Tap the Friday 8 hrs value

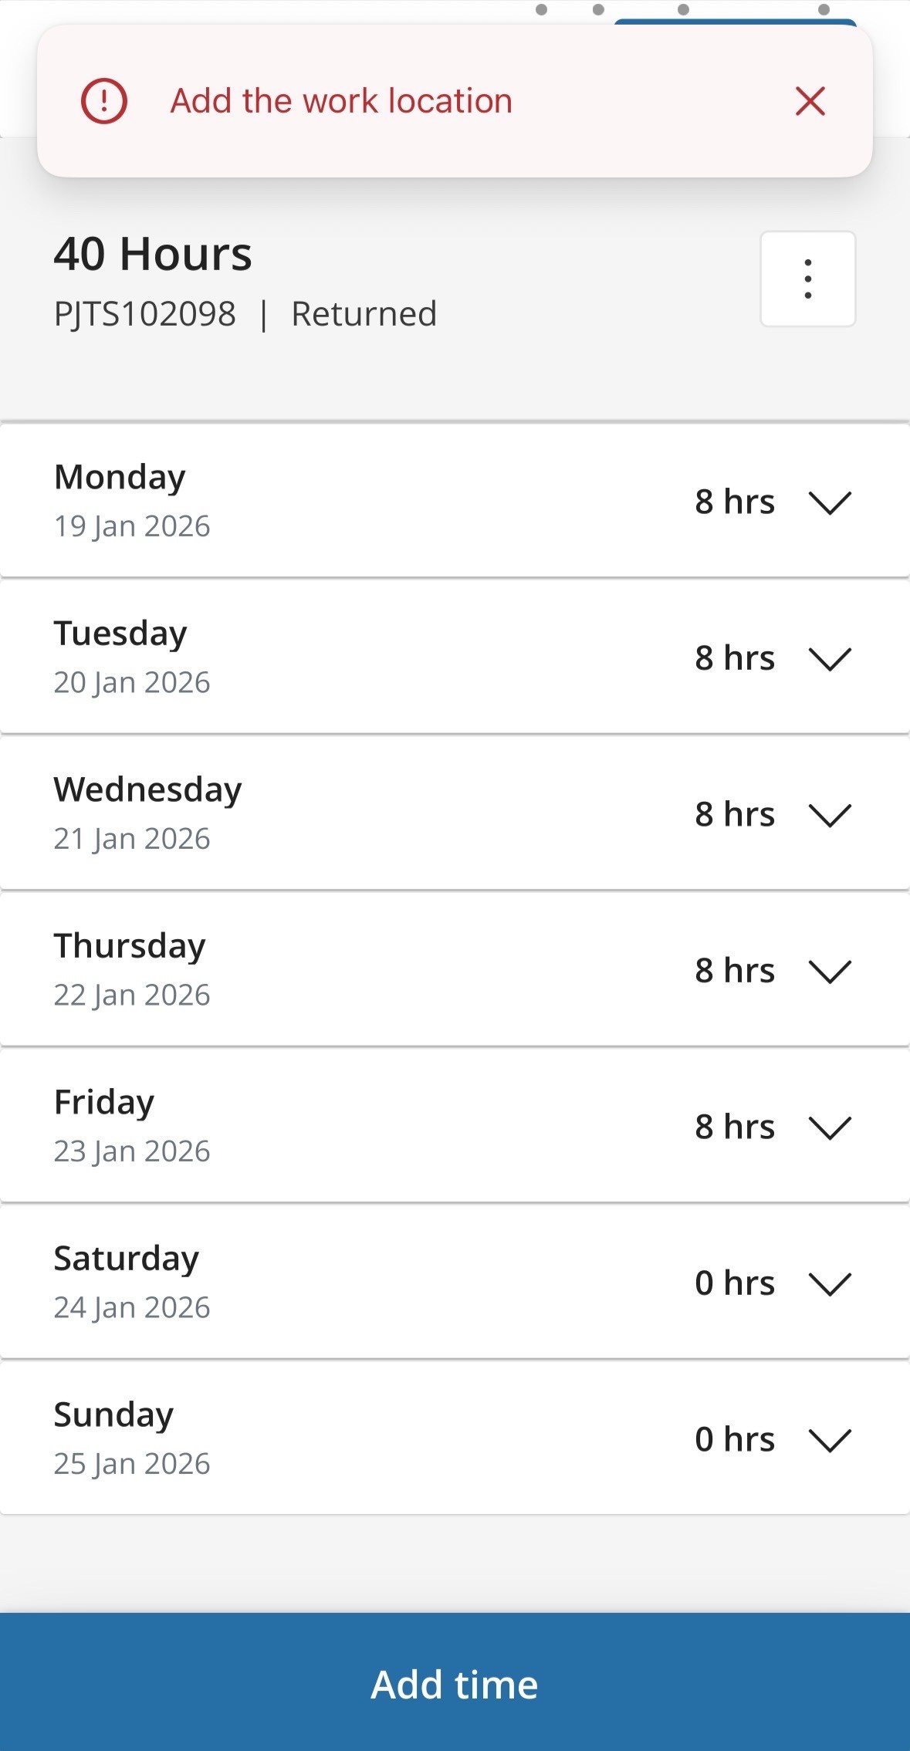[x=734, y=1127]
